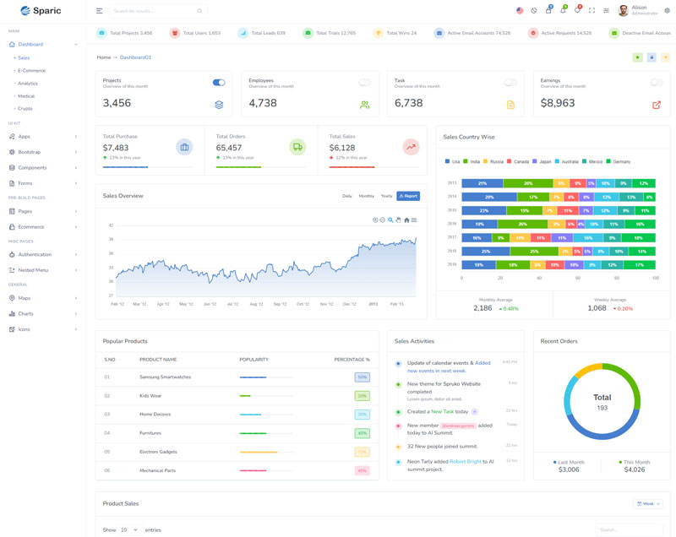Screen dimensions: 676x537
Task: Select the chart pan hand tool
Action: click(398, 220)
